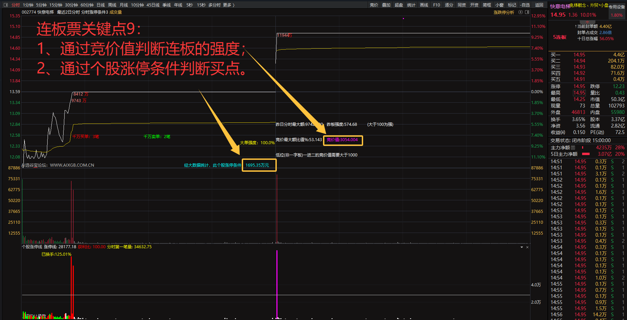Toggle 叠加 overlay comparison

coord(386,5)
